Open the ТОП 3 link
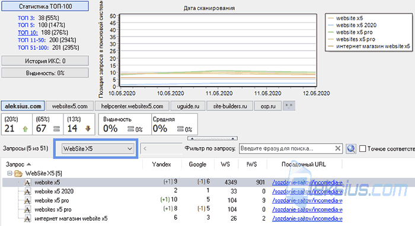 pos(26,18)
